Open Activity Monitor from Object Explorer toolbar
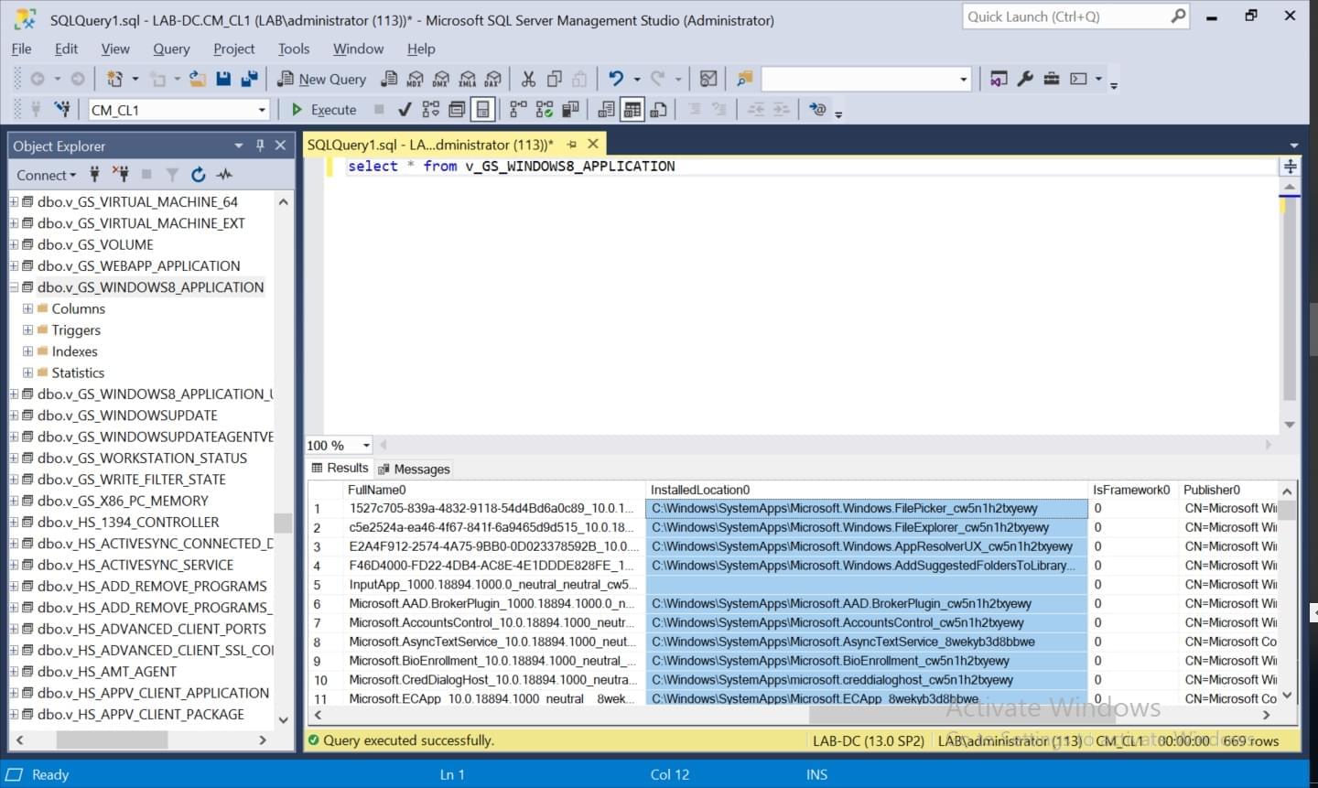This screenshot has width=1318, height=788. [224, 174]
